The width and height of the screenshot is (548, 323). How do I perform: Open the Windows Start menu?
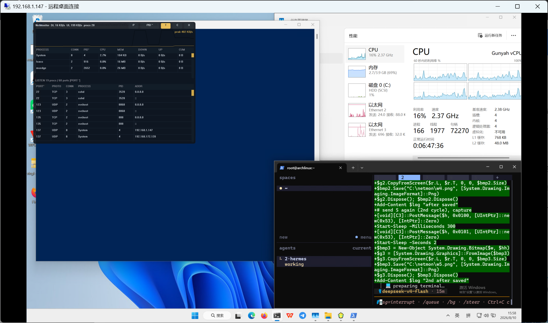pos(195,316)
